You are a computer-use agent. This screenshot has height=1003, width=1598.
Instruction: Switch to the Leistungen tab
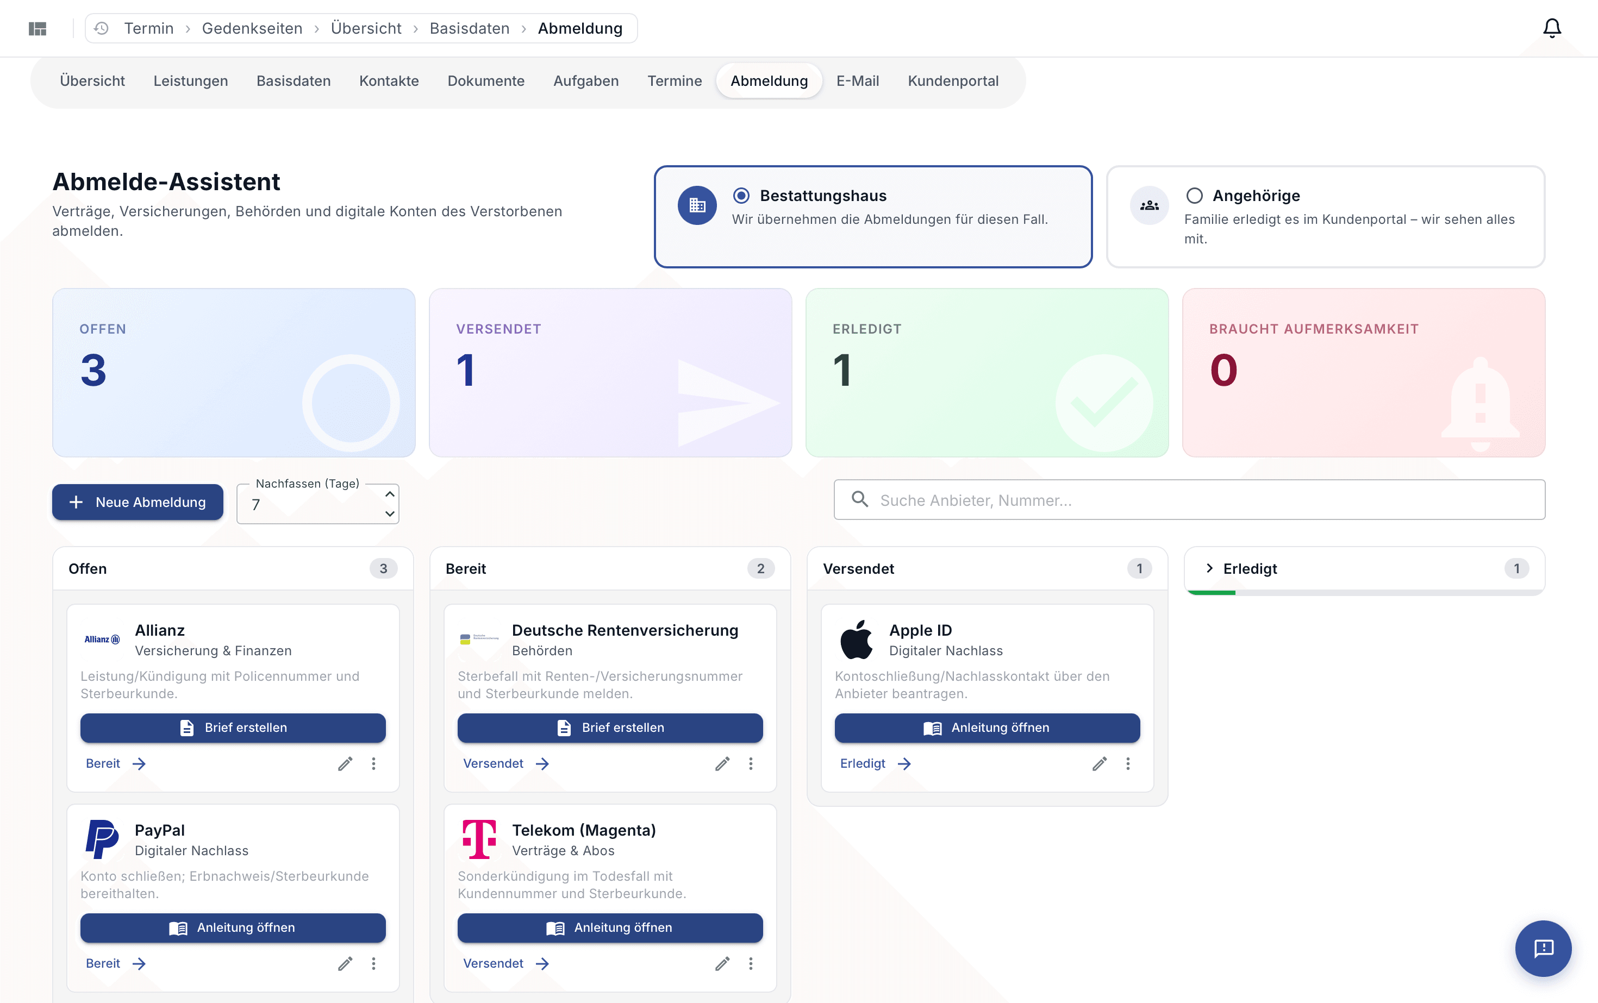tap(190, 81)
